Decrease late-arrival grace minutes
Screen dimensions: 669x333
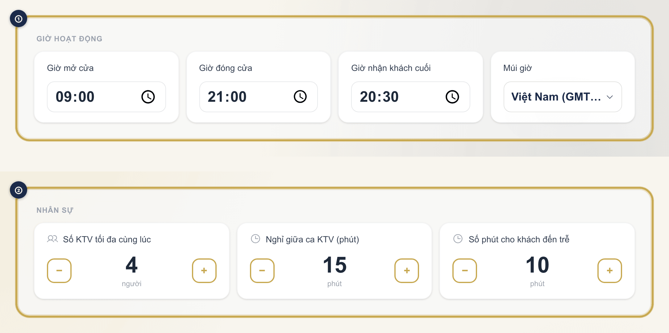tap(465, 271)
